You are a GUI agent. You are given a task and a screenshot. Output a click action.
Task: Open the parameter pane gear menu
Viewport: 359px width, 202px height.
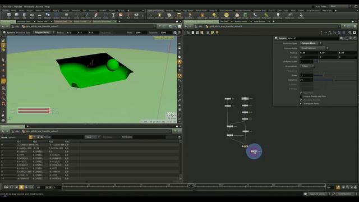pos(341,38)
